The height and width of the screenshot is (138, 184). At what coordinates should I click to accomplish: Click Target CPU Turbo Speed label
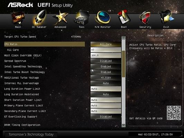pyautogui.click(x=20, y=37)
